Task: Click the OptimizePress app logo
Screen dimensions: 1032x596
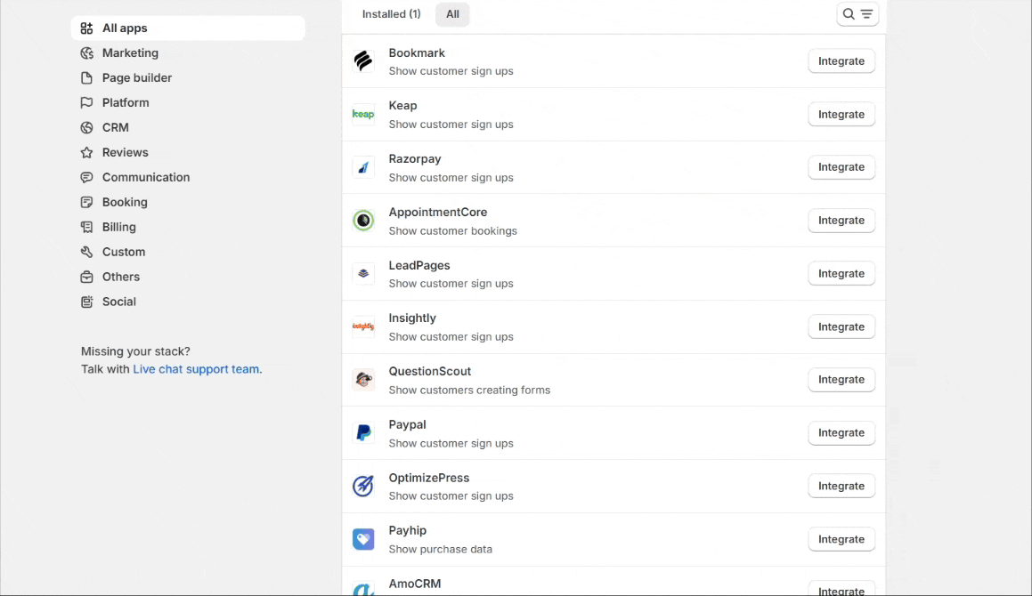Action: (x=363, y=487)
